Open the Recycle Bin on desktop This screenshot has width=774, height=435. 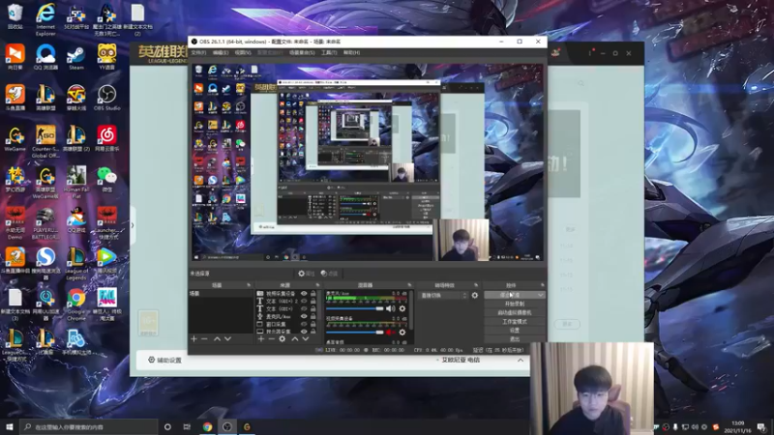pos(15,16)
